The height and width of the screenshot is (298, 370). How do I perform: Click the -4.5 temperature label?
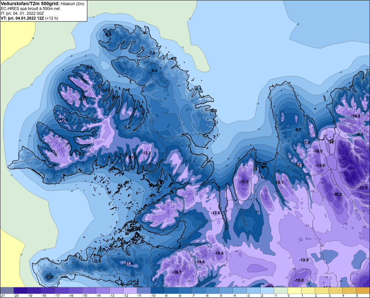click(174, 58)
